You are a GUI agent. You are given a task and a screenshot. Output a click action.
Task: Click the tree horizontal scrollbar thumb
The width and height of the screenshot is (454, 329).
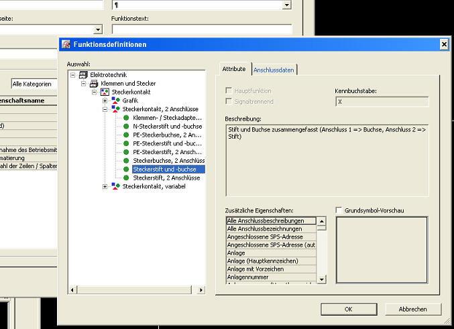[x=134, y=289]
